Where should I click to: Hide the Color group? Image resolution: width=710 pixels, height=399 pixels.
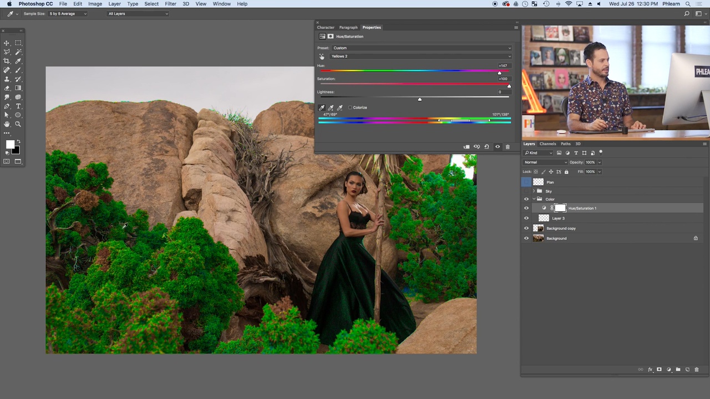526,199
